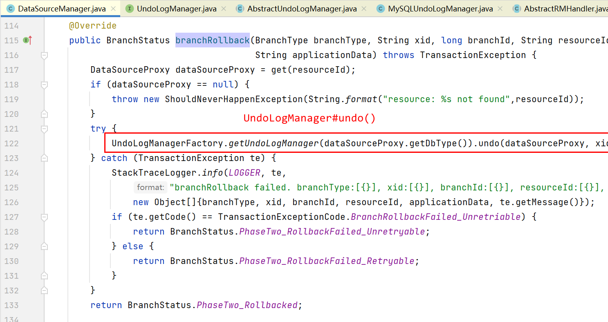Click the abstract class icon on AbstractUndoLogManager.java tab

(x=240, y=9)
